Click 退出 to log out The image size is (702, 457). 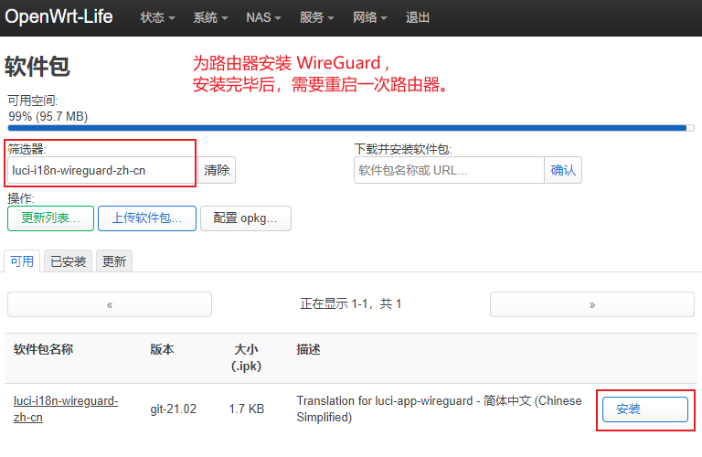tap(417, 17)
